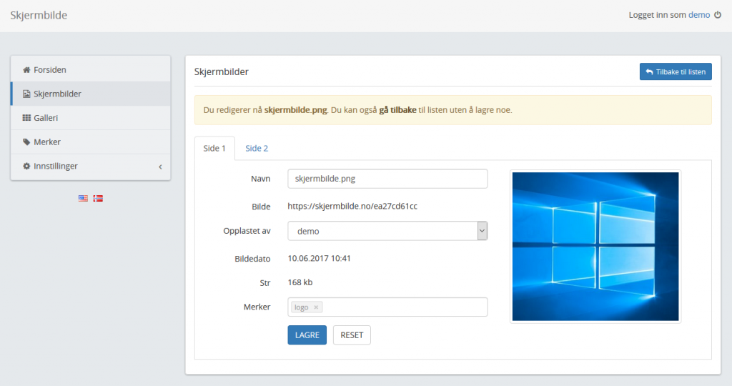The image size is (732, 386).
Task: Follow the gå tilbake link
Action: (x=397, y=111)
